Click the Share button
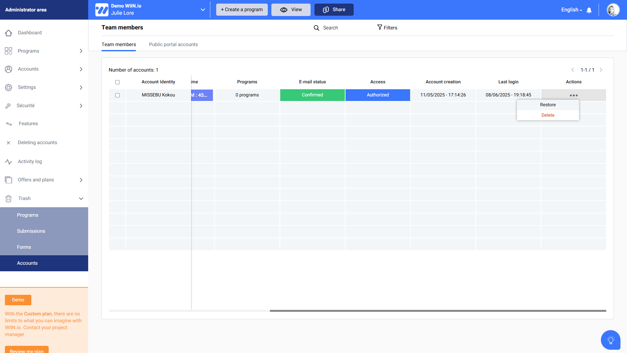 click(334, 10)
